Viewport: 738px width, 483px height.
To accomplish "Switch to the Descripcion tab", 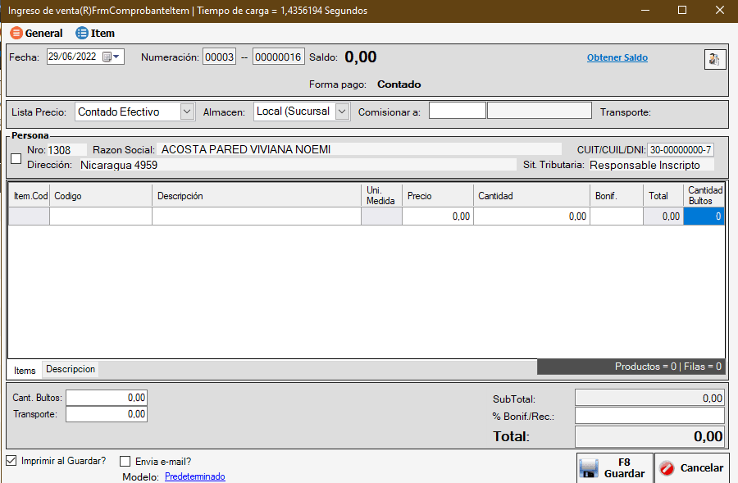I will tap(71, 369).
